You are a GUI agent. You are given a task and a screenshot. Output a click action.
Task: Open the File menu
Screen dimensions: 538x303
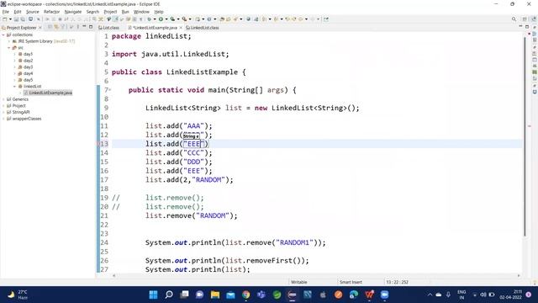tap(6, 12)
